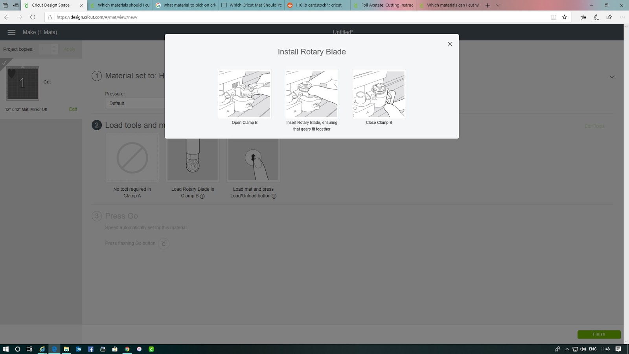The height and width of the screenshot is (354, 629).
Task: Open Facebook from taskbar
Action: pyautogui.click(x=91, y=349)
